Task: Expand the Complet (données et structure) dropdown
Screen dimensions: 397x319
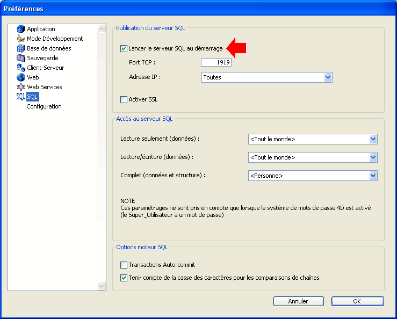Action: [x=373, y=176]
